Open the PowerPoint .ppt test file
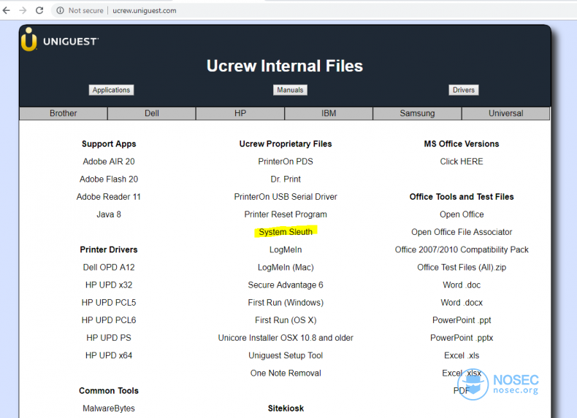Image resolution: width=577 pixels, height=418 pixels. pos(462,320)
